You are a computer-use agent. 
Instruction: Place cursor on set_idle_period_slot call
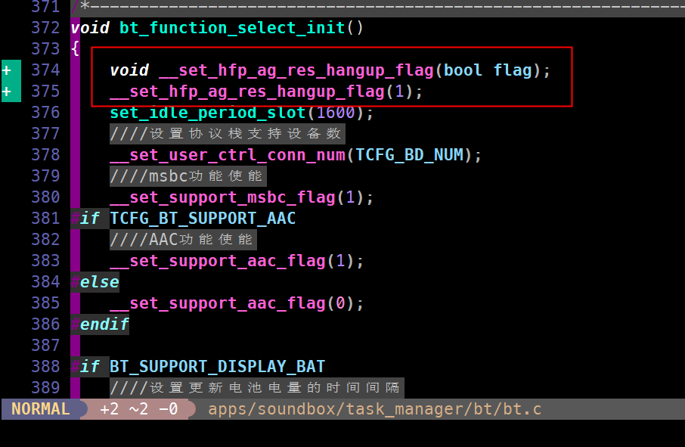(x=208, y=113)
